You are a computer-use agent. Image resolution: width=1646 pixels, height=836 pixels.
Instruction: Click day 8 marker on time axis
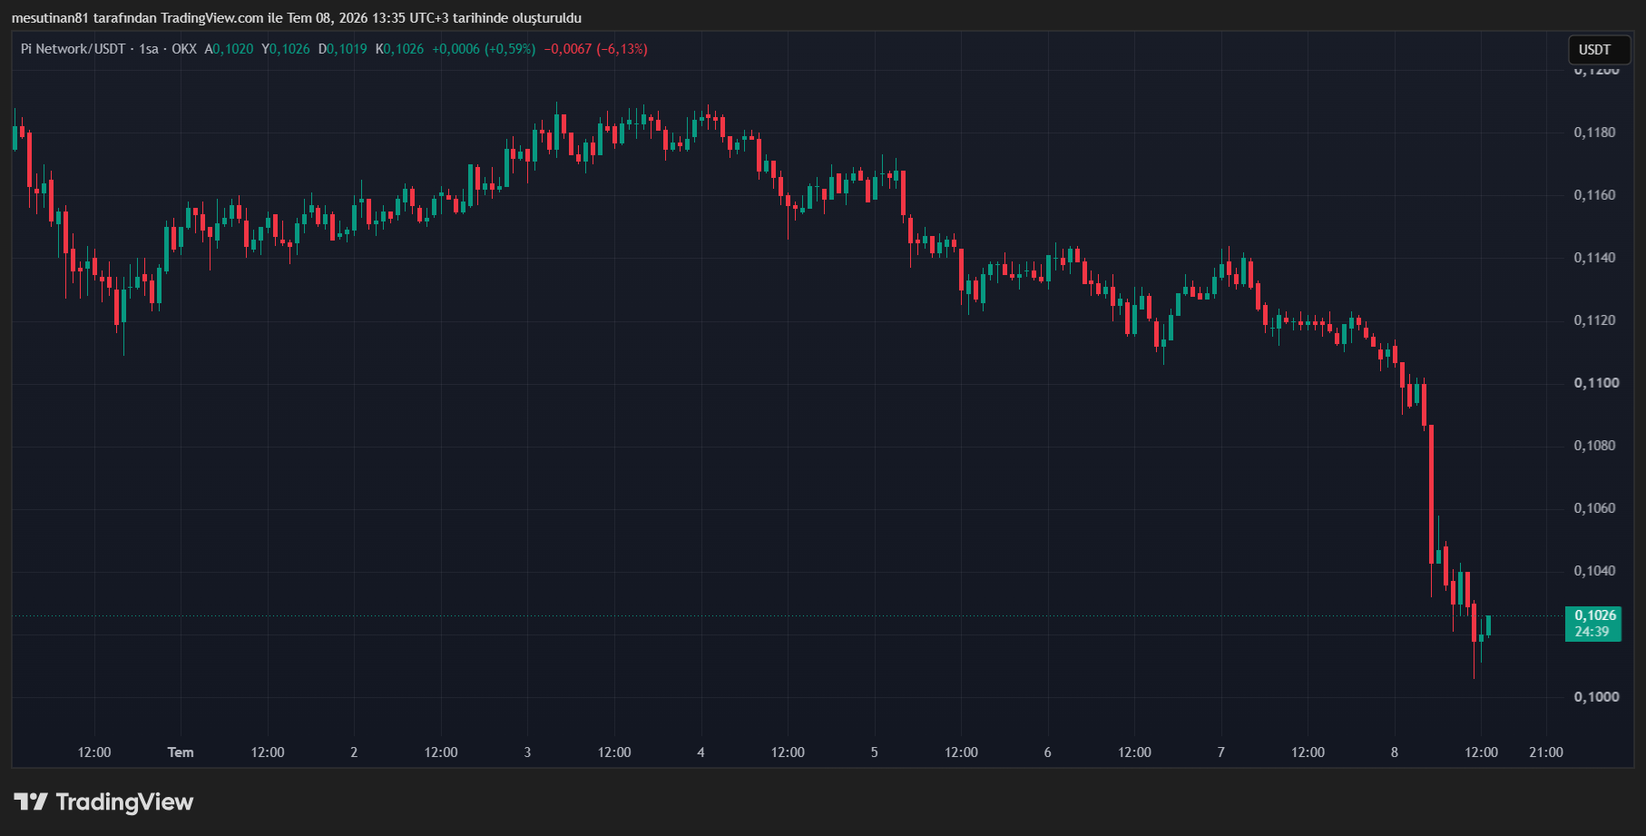[x=1395, y=752]
